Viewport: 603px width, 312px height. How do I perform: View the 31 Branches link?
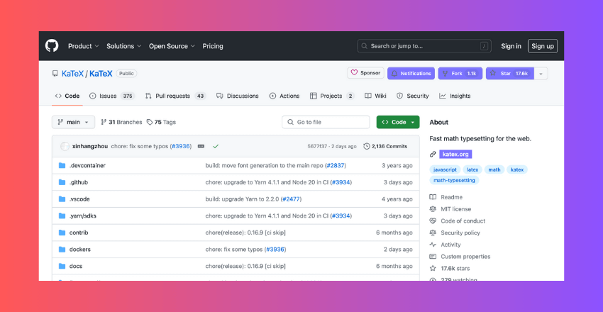click(121, 122)
